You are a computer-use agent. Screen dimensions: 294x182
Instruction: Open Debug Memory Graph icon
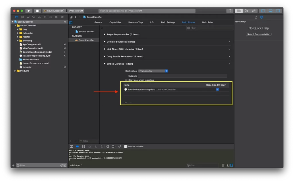point(114,147)
